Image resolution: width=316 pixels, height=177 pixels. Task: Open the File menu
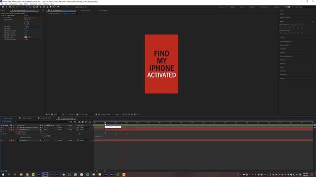(2, 4)
